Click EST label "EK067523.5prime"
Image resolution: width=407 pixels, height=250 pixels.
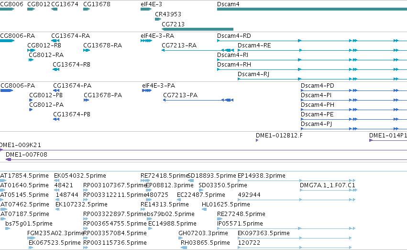55,243
